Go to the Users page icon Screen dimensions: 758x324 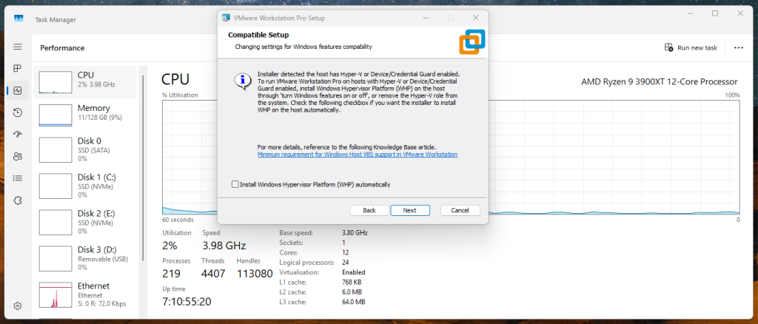click(x=17, y=156)
